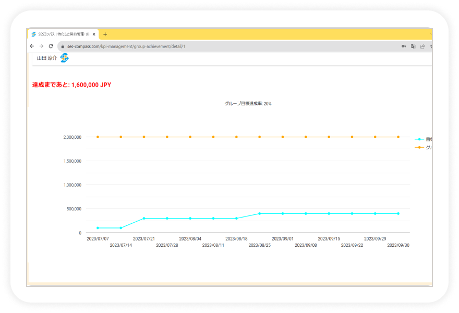Viewport: 459px width, 313px height.
Task: Click the x-axis label 2023/08/04
Action: [x=190, y=239]
